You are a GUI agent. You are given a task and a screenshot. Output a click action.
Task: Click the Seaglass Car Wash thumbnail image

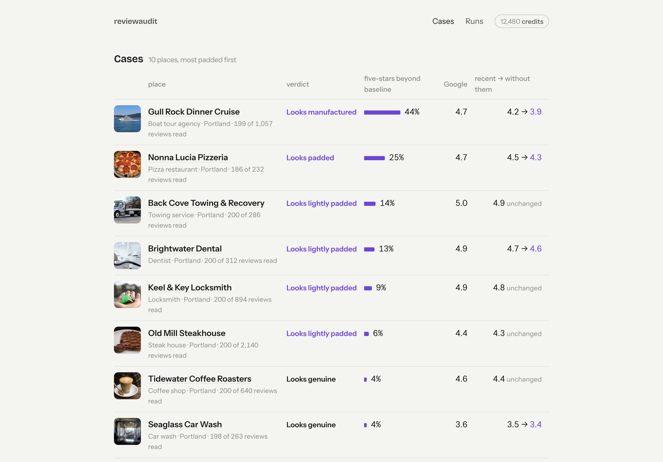click(x=127, y=431)
